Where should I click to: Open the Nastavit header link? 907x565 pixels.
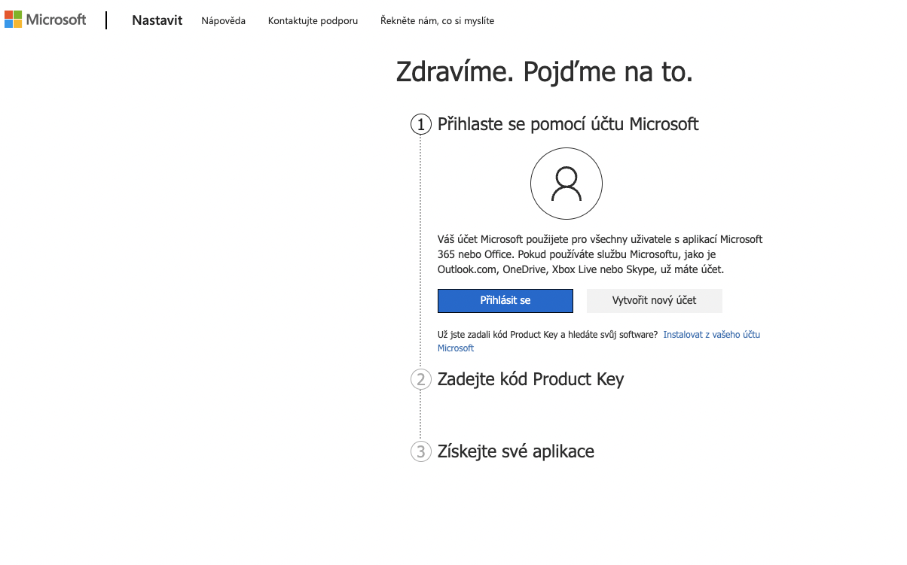pos(157,20)
